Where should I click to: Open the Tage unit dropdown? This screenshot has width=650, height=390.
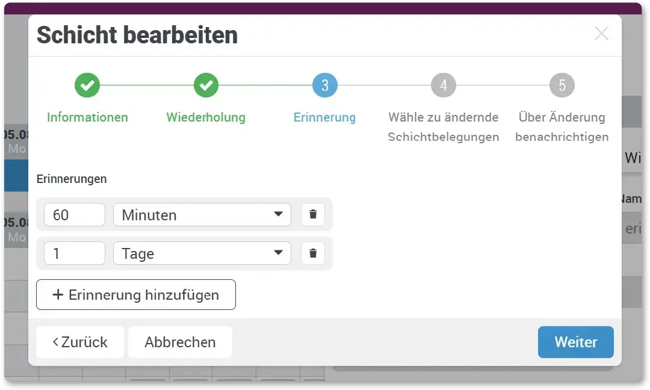(202, 253)
